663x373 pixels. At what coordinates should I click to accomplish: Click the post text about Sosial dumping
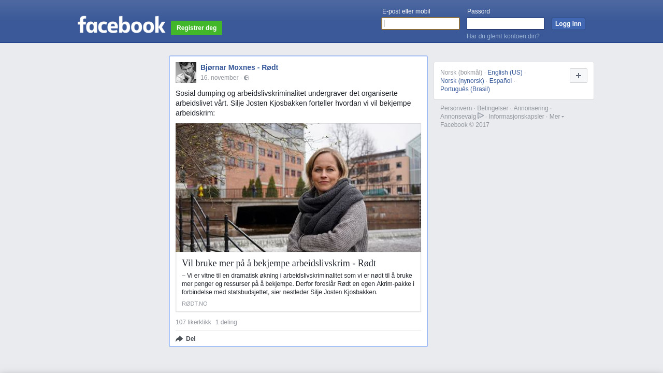click(x=293, y=103)
